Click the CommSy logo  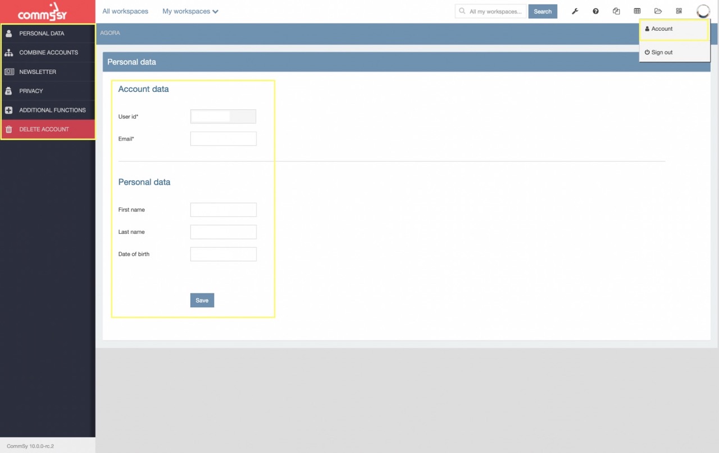tap(42, 12)
